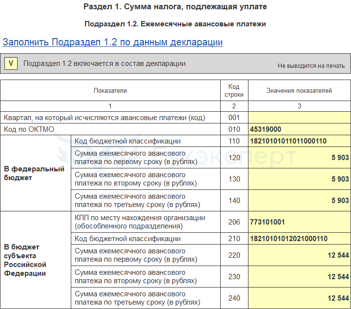The width and height of the screenshot is (351, 309).
Task: Select the empty yellow field for line 001
Action: point(299,118)
